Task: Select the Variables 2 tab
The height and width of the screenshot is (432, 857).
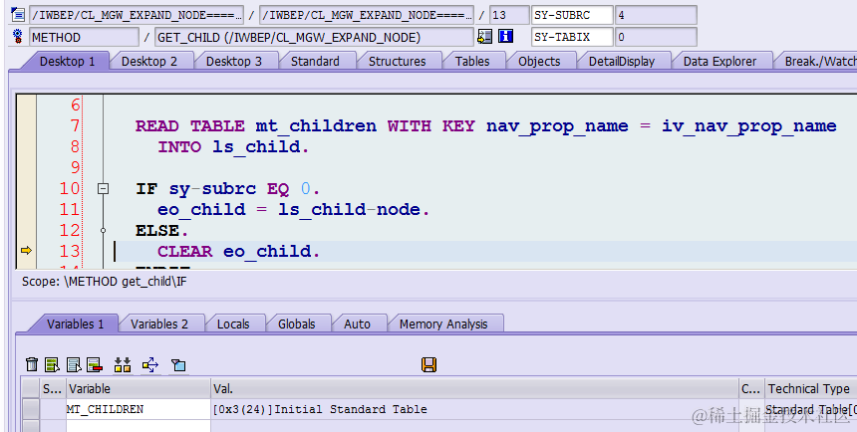Action: click(159, 324)
